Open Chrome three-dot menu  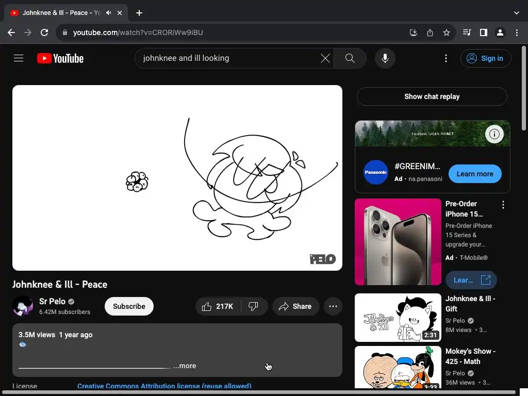point(517,32)
